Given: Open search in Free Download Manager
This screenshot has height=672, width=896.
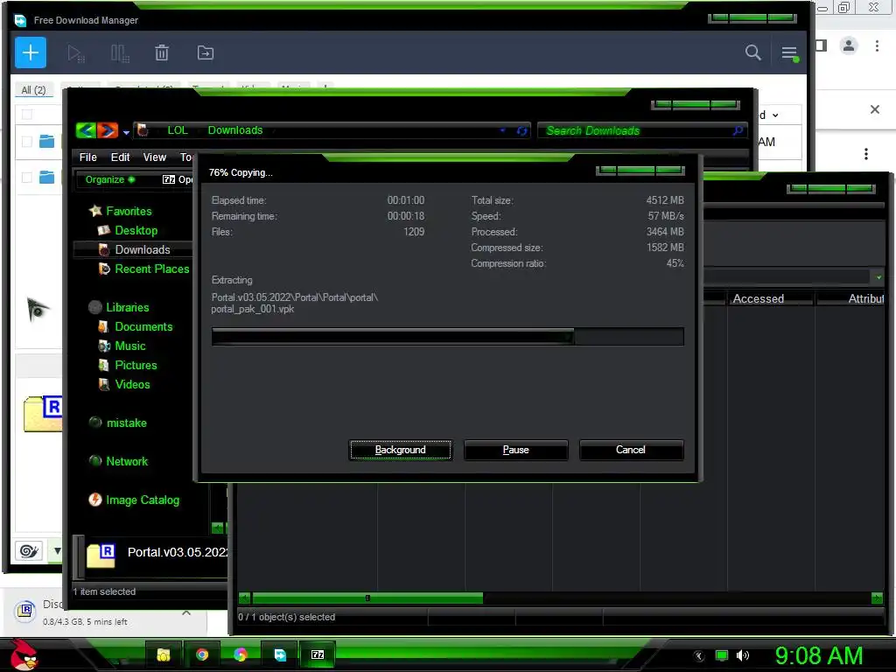Looking at the screenshot, I should click(753, 52).
